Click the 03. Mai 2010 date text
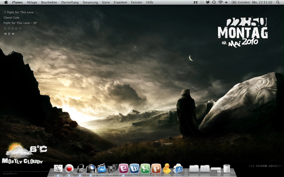This screenshot has width=284, height=177. click(x=240, y=43)
